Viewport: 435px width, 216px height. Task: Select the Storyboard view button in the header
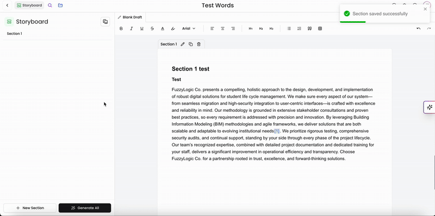click(29, 5)
